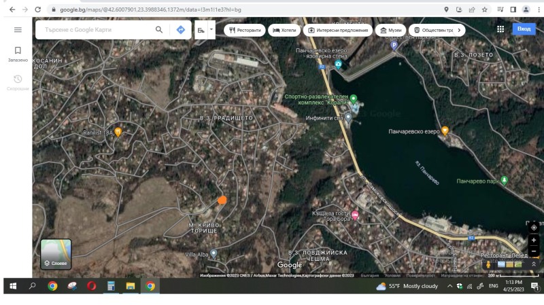
Task: Open Directions with the blue arrow icon
Action: [180, 30]
